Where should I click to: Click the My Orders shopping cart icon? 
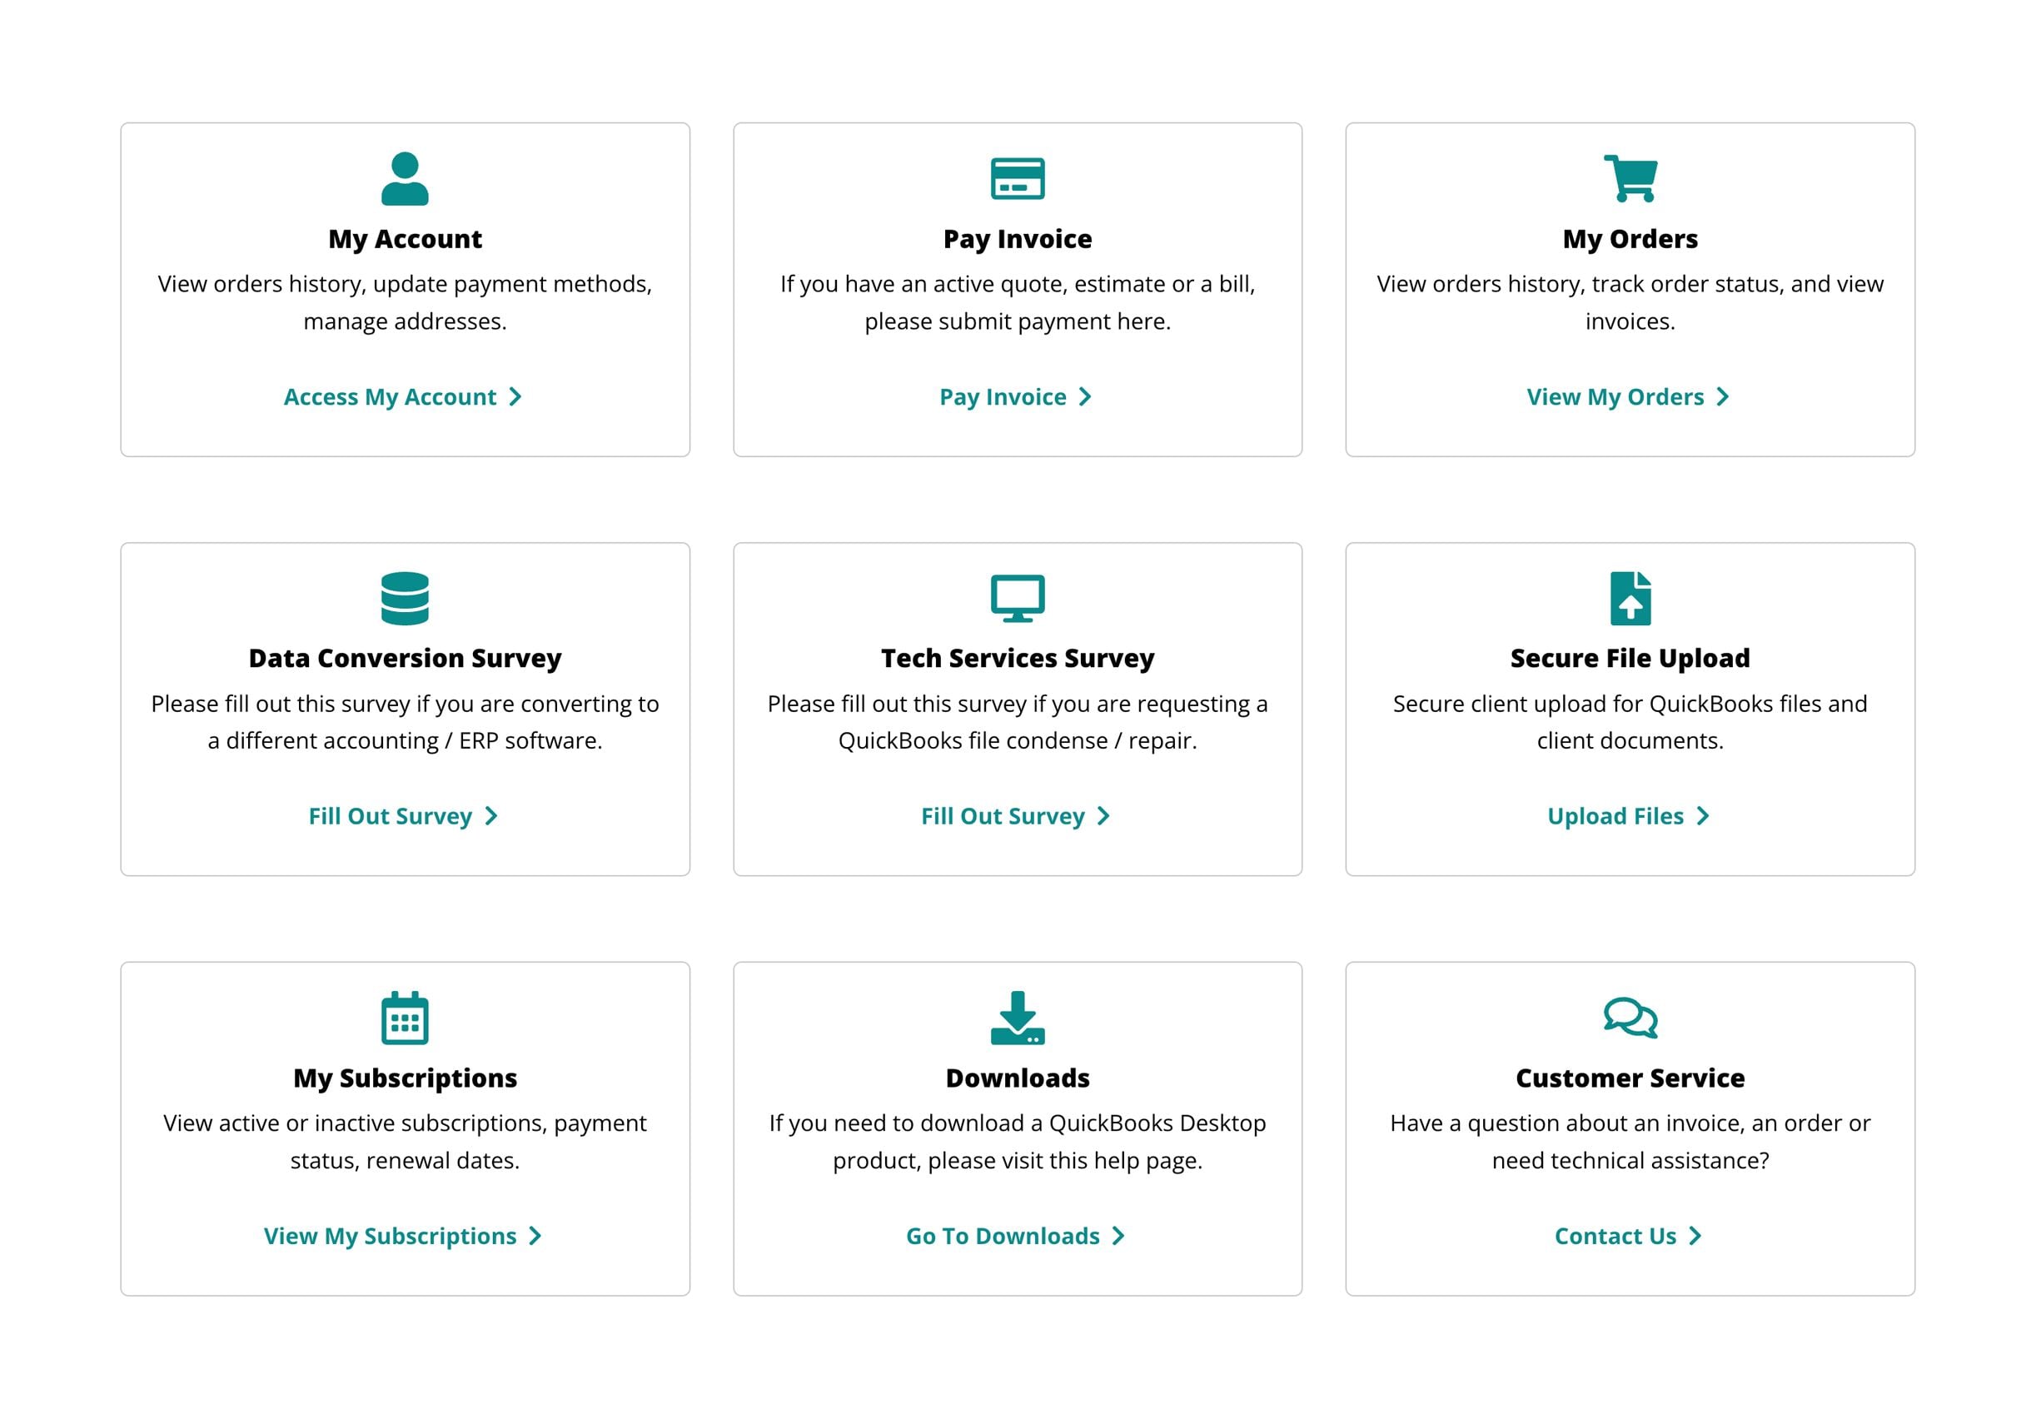coord(1630,178)
